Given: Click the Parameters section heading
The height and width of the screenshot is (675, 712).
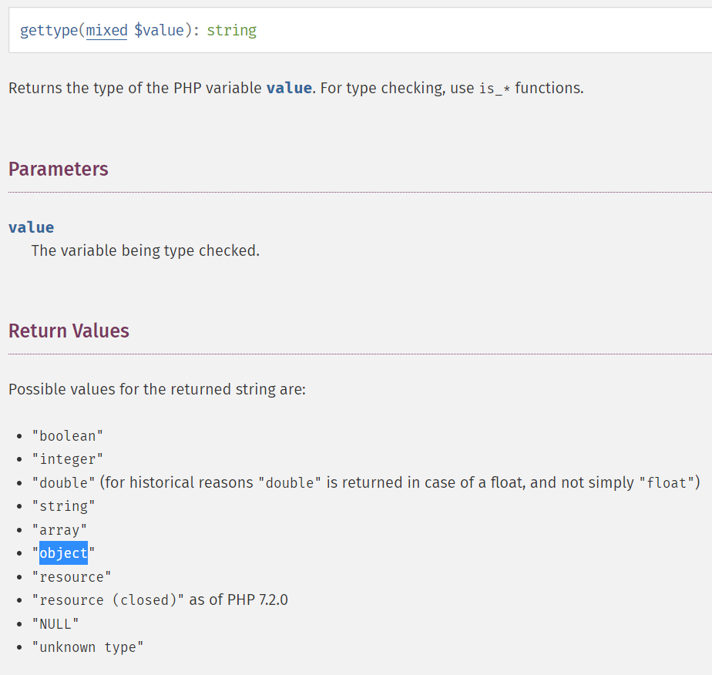Looking at the screenshot, I should 59,170.
